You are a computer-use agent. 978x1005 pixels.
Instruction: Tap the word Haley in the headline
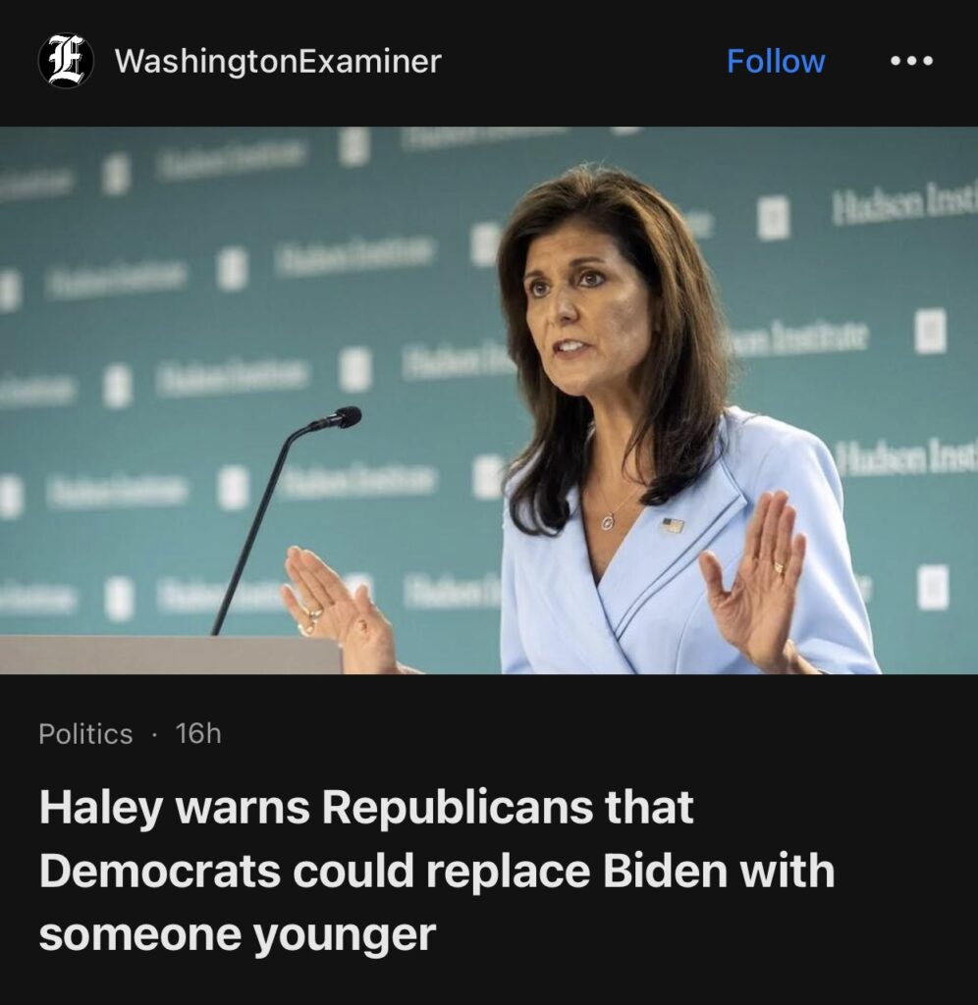(101, 808)
